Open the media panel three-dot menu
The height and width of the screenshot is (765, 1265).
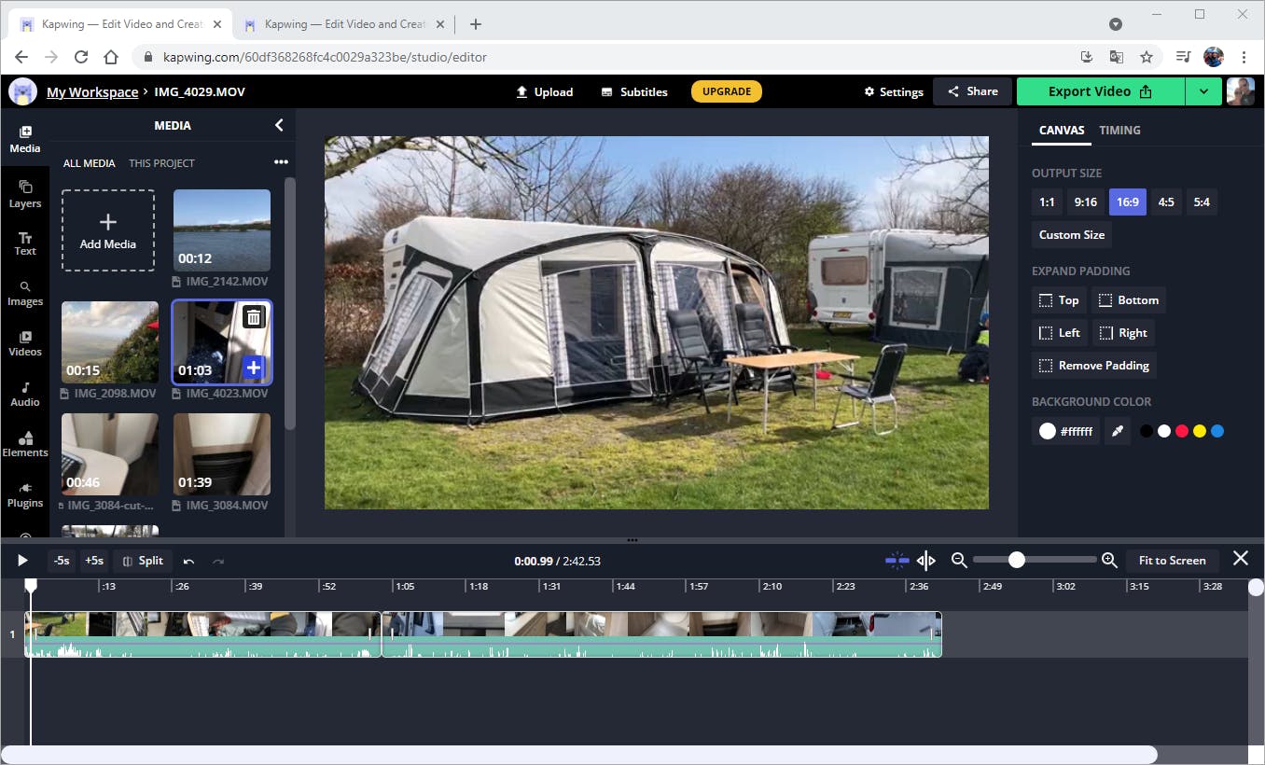281,162
